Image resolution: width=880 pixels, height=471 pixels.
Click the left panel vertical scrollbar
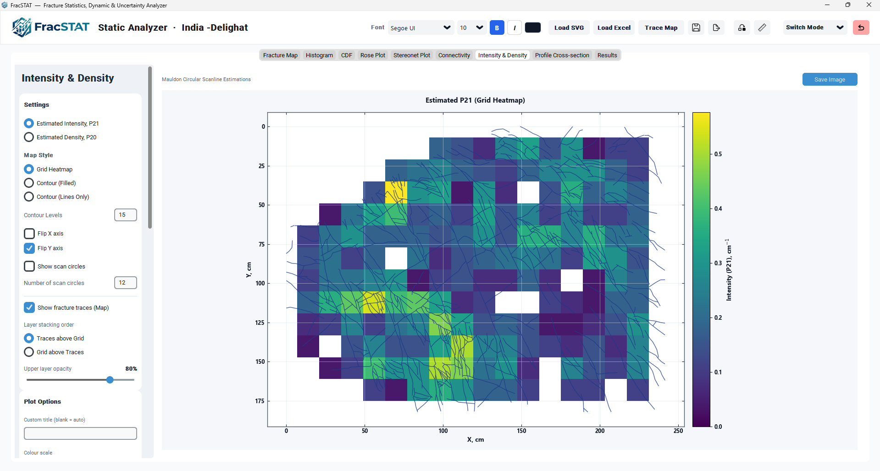150,148
